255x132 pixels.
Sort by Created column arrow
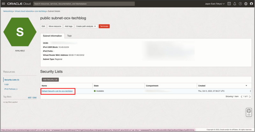pos(246,86)
